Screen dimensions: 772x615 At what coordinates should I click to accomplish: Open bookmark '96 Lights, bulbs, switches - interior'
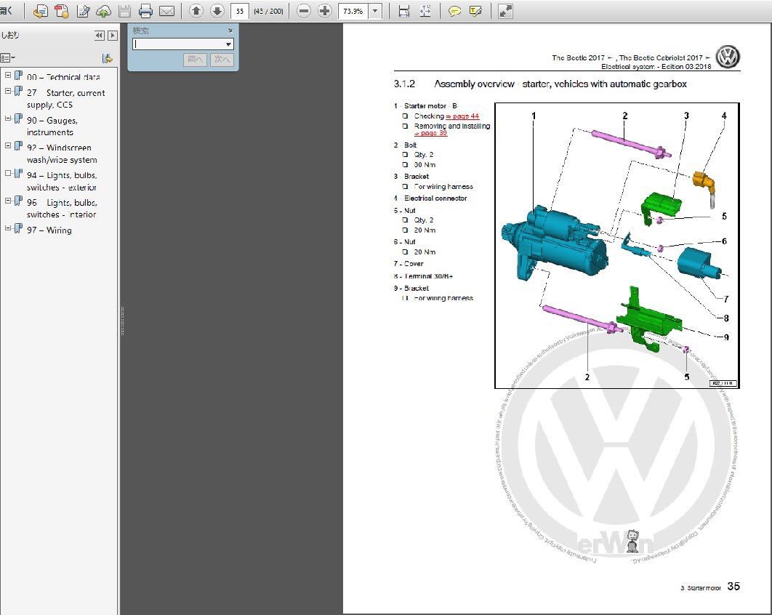(62, 209)
